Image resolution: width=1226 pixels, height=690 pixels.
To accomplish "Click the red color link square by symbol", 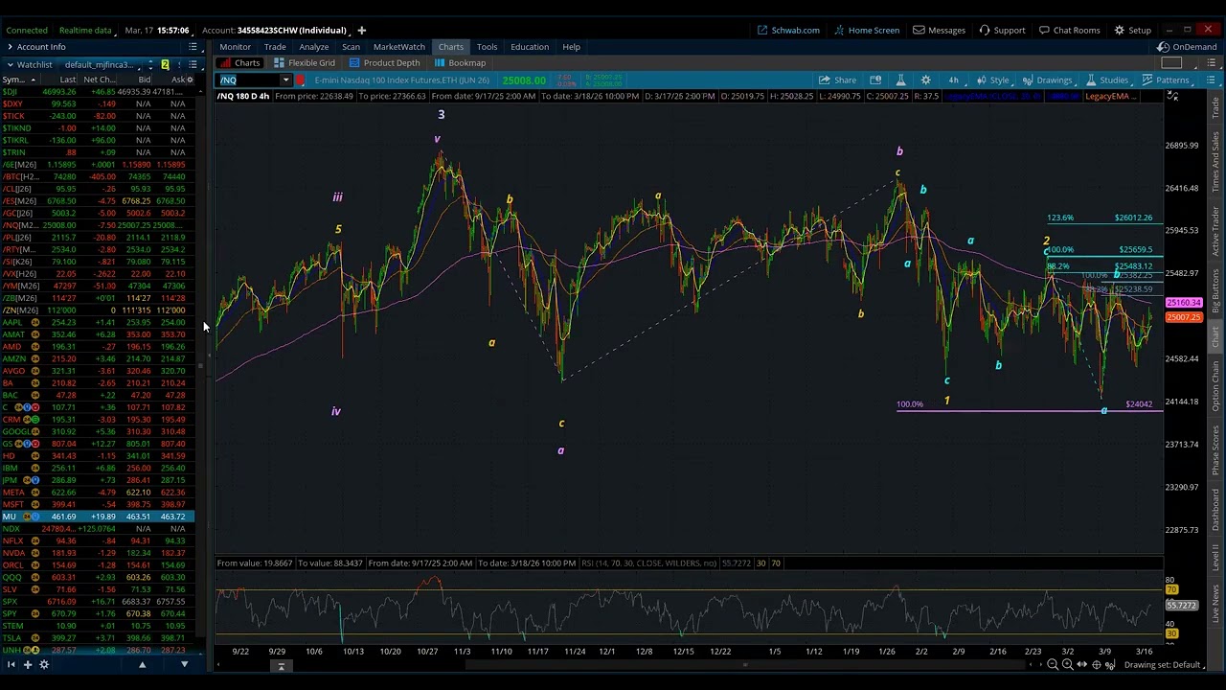I will click(x=300, y=80).
